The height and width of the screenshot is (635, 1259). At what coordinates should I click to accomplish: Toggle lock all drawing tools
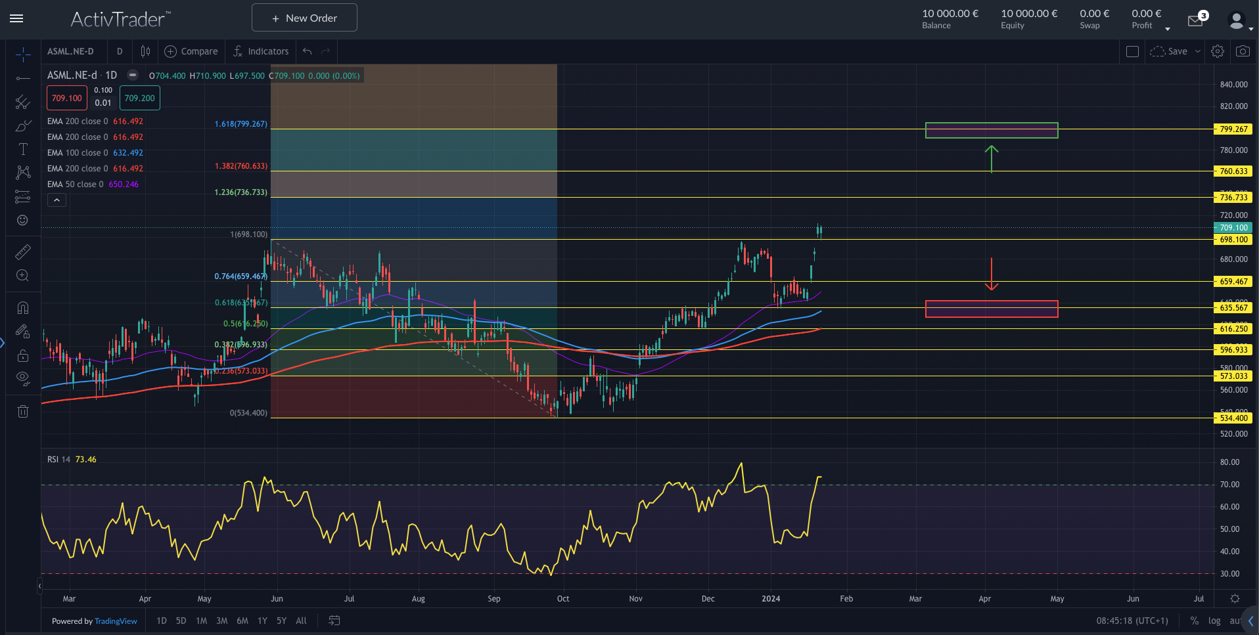(x=22, y=355)
